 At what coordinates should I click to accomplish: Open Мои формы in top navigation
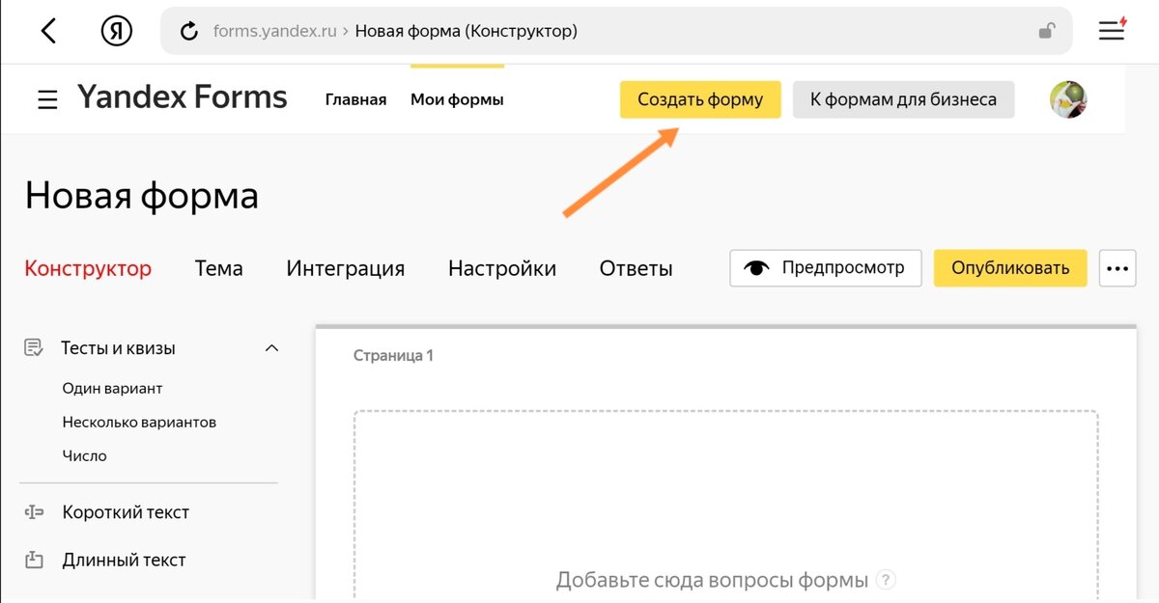(457, 99)
